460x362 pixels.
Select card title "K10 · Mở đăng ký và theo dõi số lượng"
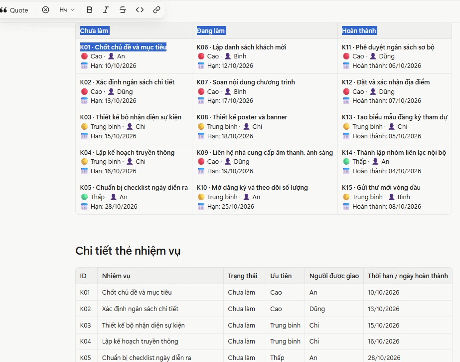pyautogui.click(x=252, y=187)
